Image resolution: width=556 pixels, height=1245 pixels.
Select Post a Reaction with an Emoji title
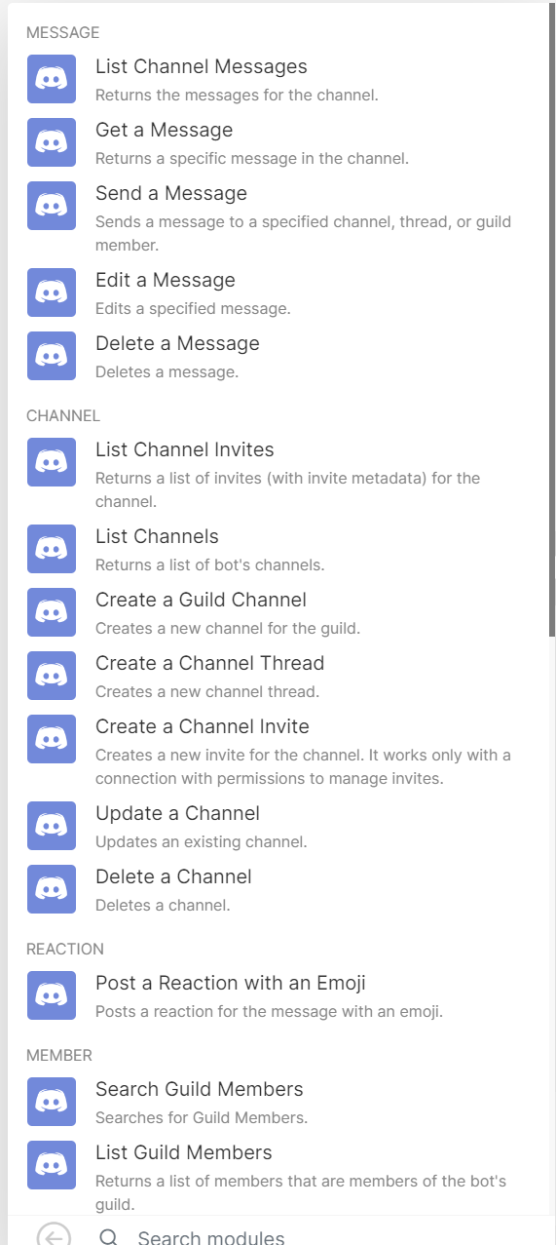231,983
